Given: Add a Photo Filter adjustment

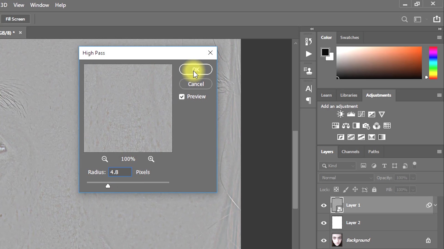Looking at the screenshot, I should (x=366, y=126).
